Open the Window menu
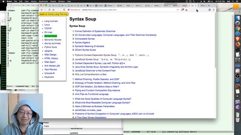 point(61,1)
